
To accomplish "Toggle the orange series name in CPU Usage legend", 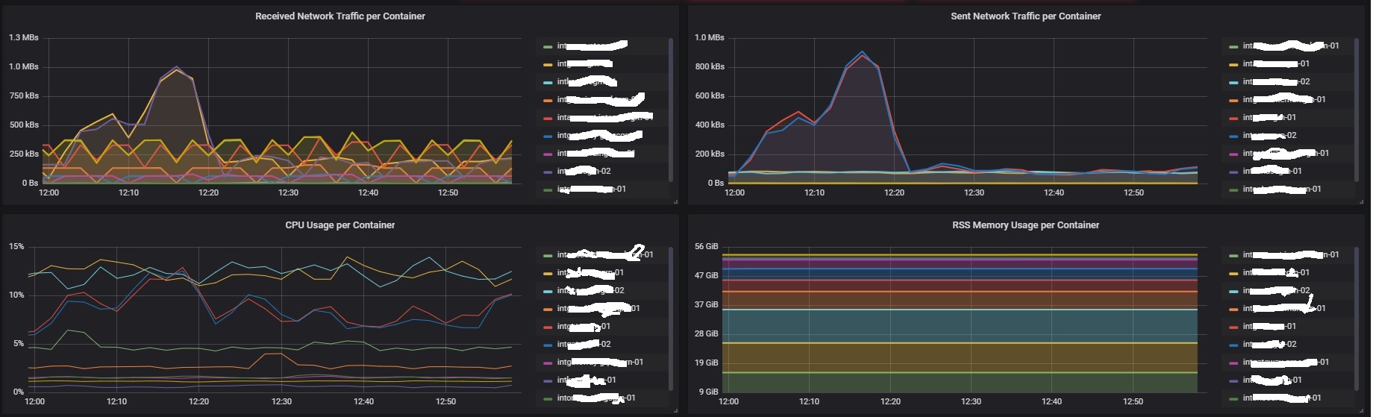I will (x=598, y=308).
